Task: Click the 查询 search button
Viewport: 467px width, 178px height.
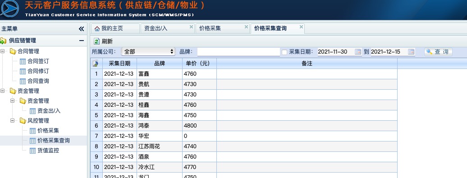Action: 438,52
